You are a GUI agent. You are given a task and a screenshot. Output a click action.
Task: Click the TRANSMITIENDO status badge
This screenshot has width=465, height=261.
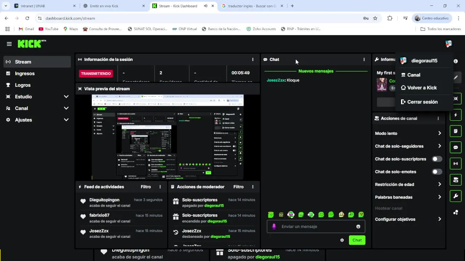point(96,74)
